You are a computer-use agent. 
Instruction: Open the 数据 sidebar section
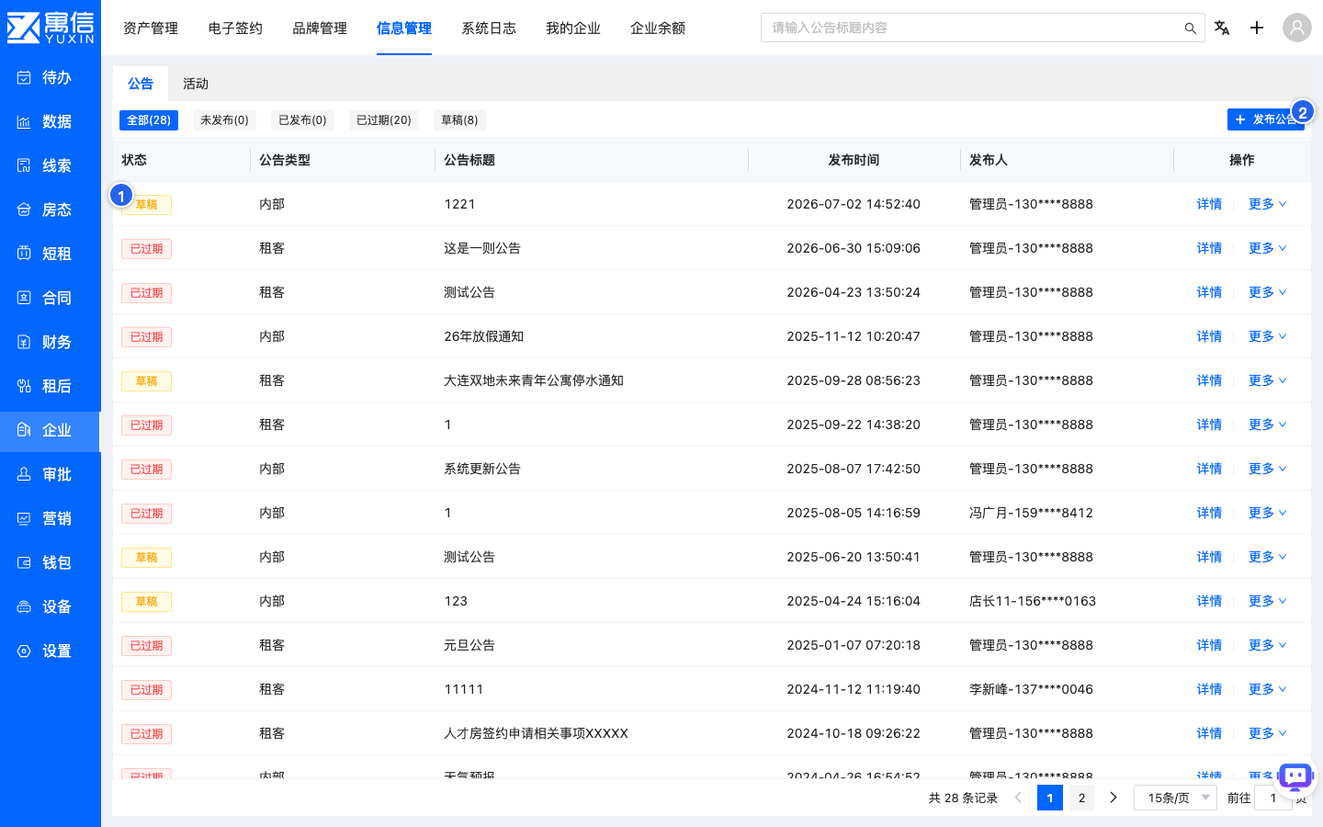click(x=50, y=121)
